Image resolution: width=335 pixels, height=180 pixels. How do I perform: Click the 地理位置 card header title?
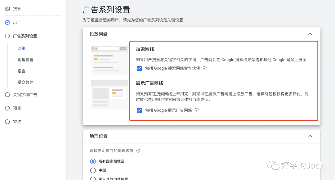click(99, 136)
